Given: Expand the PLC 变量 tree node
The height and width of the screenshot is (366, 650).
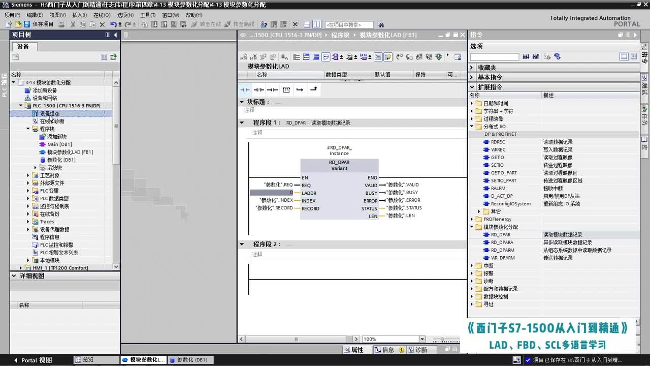Looking at the screenshot, I should (28, 191).
